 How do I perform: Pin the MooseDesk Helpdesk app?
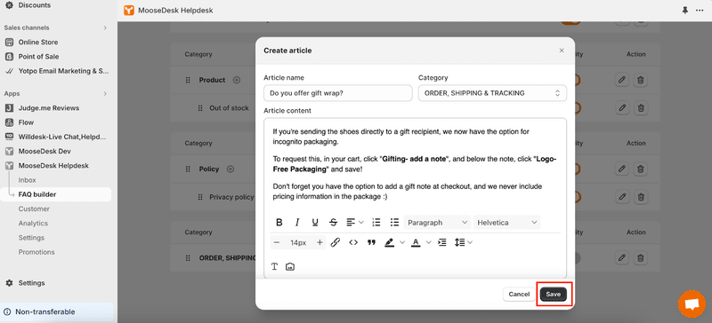coord(685,10)
